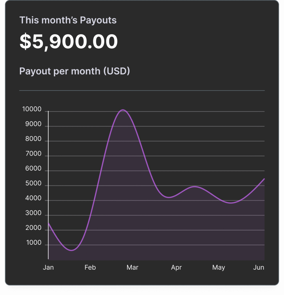Viewport: 284px width, 295px height.
Task: Click the 7000 y-axis label
Action: tap(33, 154)
